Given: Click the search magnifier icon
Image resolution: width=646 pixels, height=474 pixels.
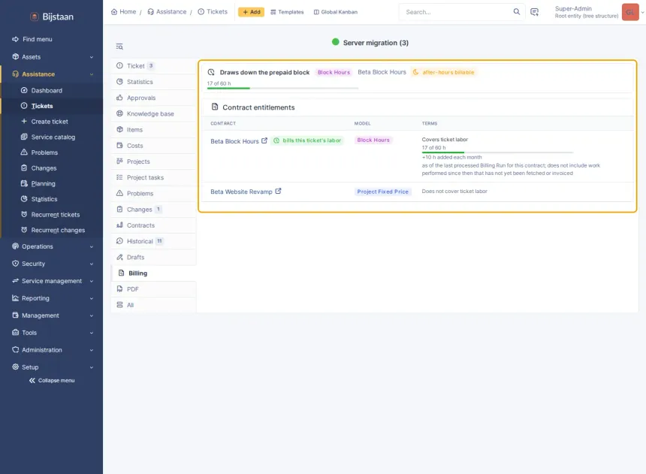Looking at the screenshot, I should (516, 11).
